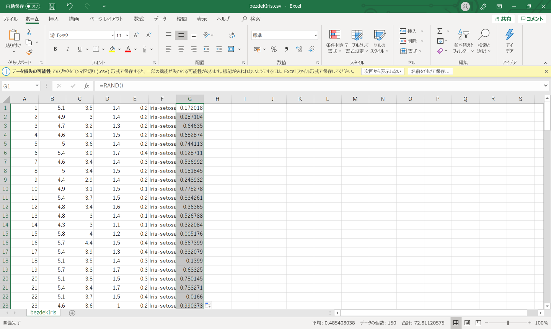Viewport: 551px width, 329px height.
Task: Click the Share button
Action: point(503,19)
